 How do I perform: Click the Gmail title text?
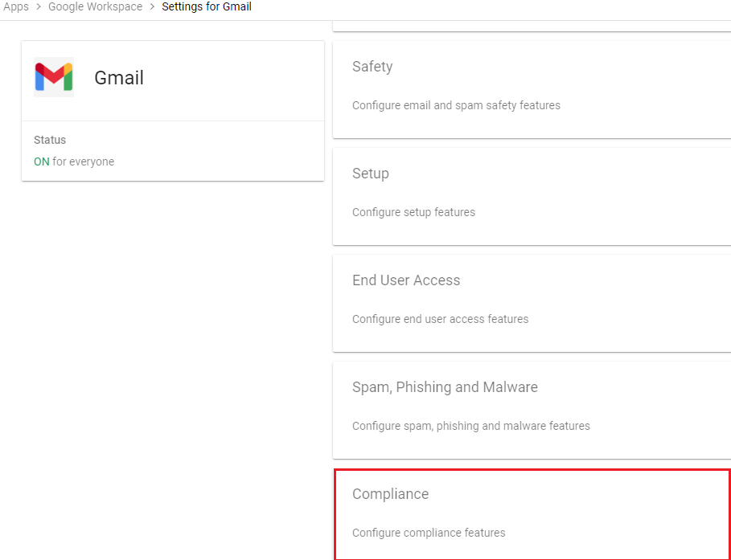tap(119, 78)
